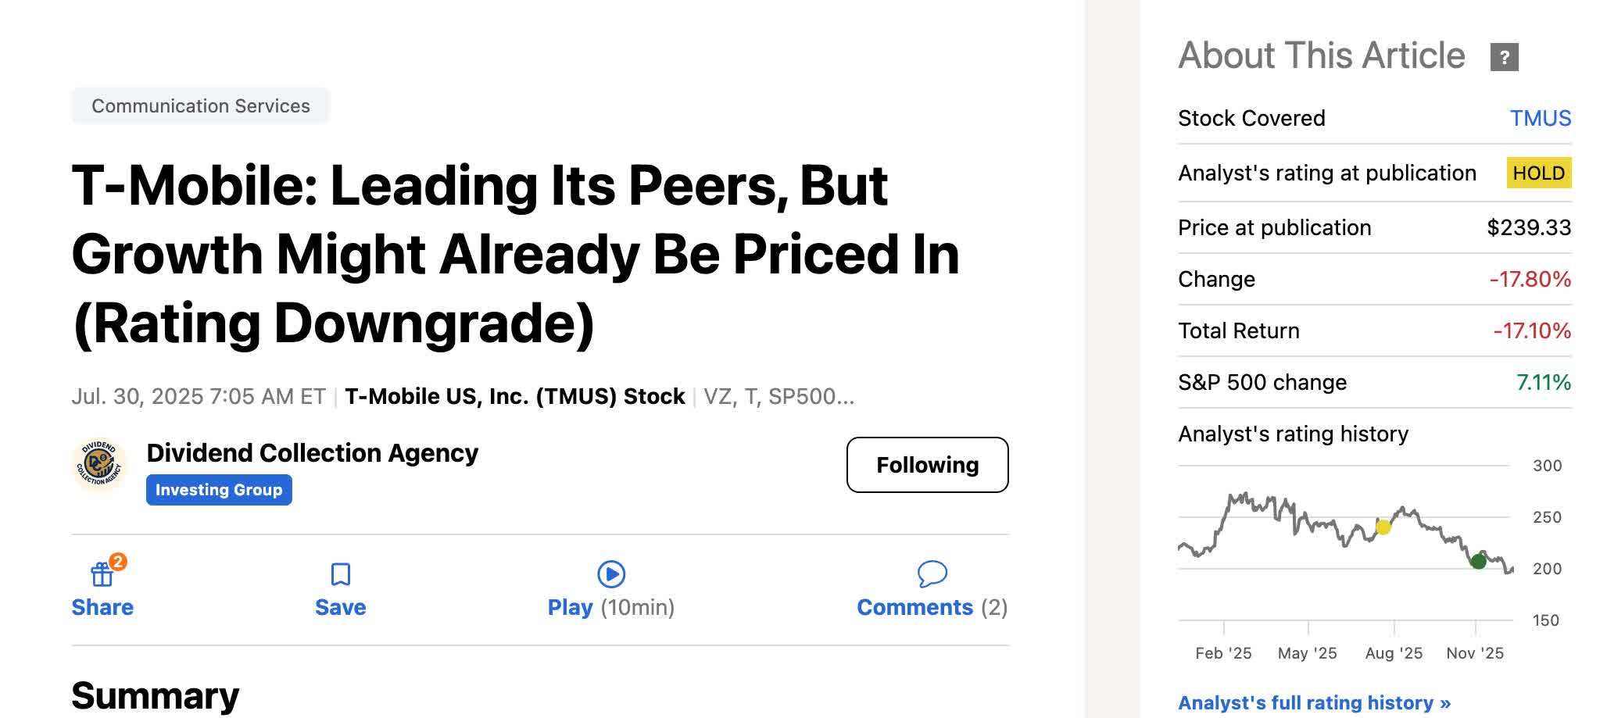Open comments via the speech bubble icon
This screenshot has width=1607, height=718.
coord(930,574)
